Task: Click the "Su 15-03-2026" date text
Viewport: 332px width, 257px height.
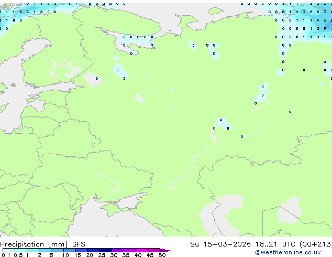Action: pyautogui.click(x=220, y=244)
